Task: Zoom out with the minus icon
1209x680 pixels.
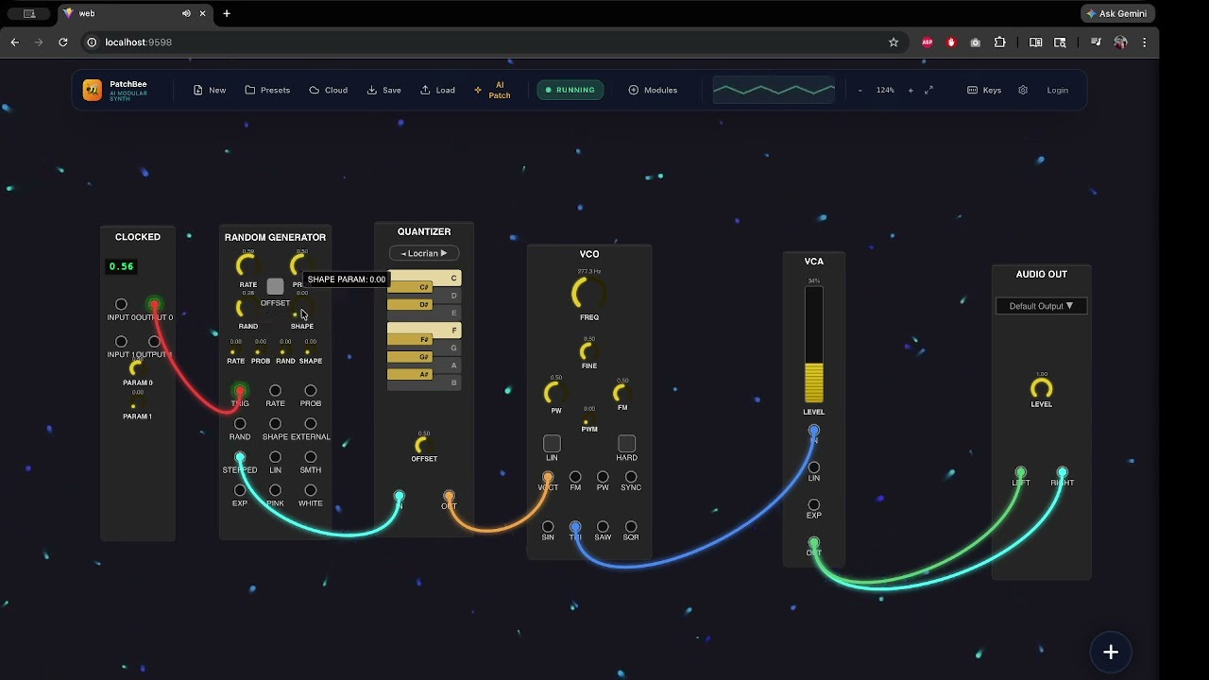Action: point(860,91)
